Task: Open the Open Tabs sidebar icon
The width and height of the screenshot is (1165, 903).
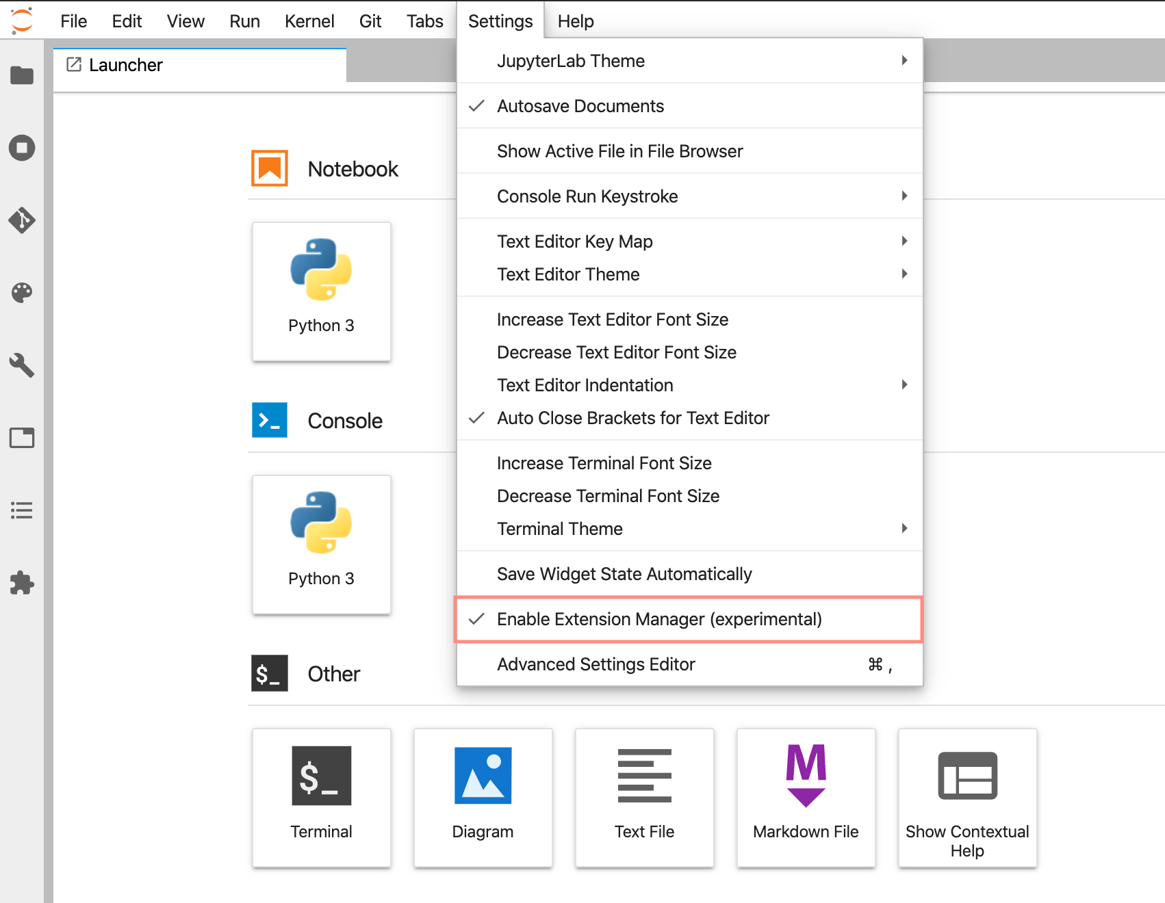Action: click(22, 438)
